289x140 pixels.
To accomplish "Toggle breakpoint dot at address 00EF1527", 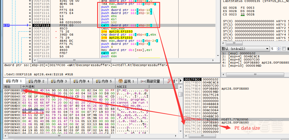I will click(x=30, y=41).
